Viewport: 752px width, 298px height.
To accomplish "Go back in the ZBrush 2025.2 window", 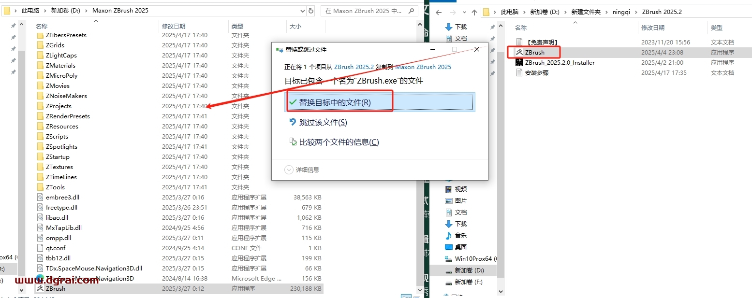I will click(x=439, y=12).
